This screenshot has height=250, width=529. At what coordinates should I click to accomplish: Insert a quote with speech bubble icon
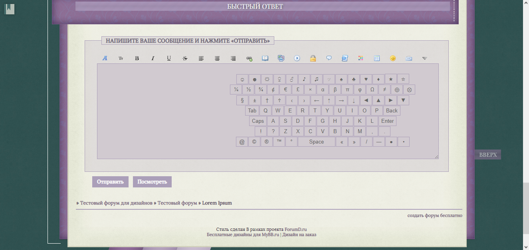(329, 58)
